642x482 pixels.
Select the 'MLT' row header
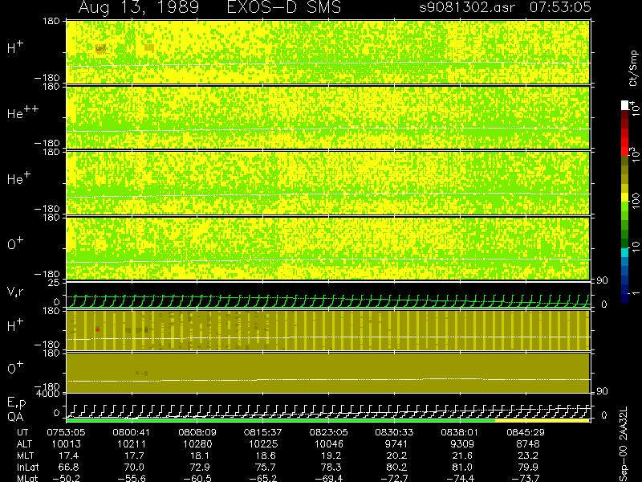tap(25, 455)
